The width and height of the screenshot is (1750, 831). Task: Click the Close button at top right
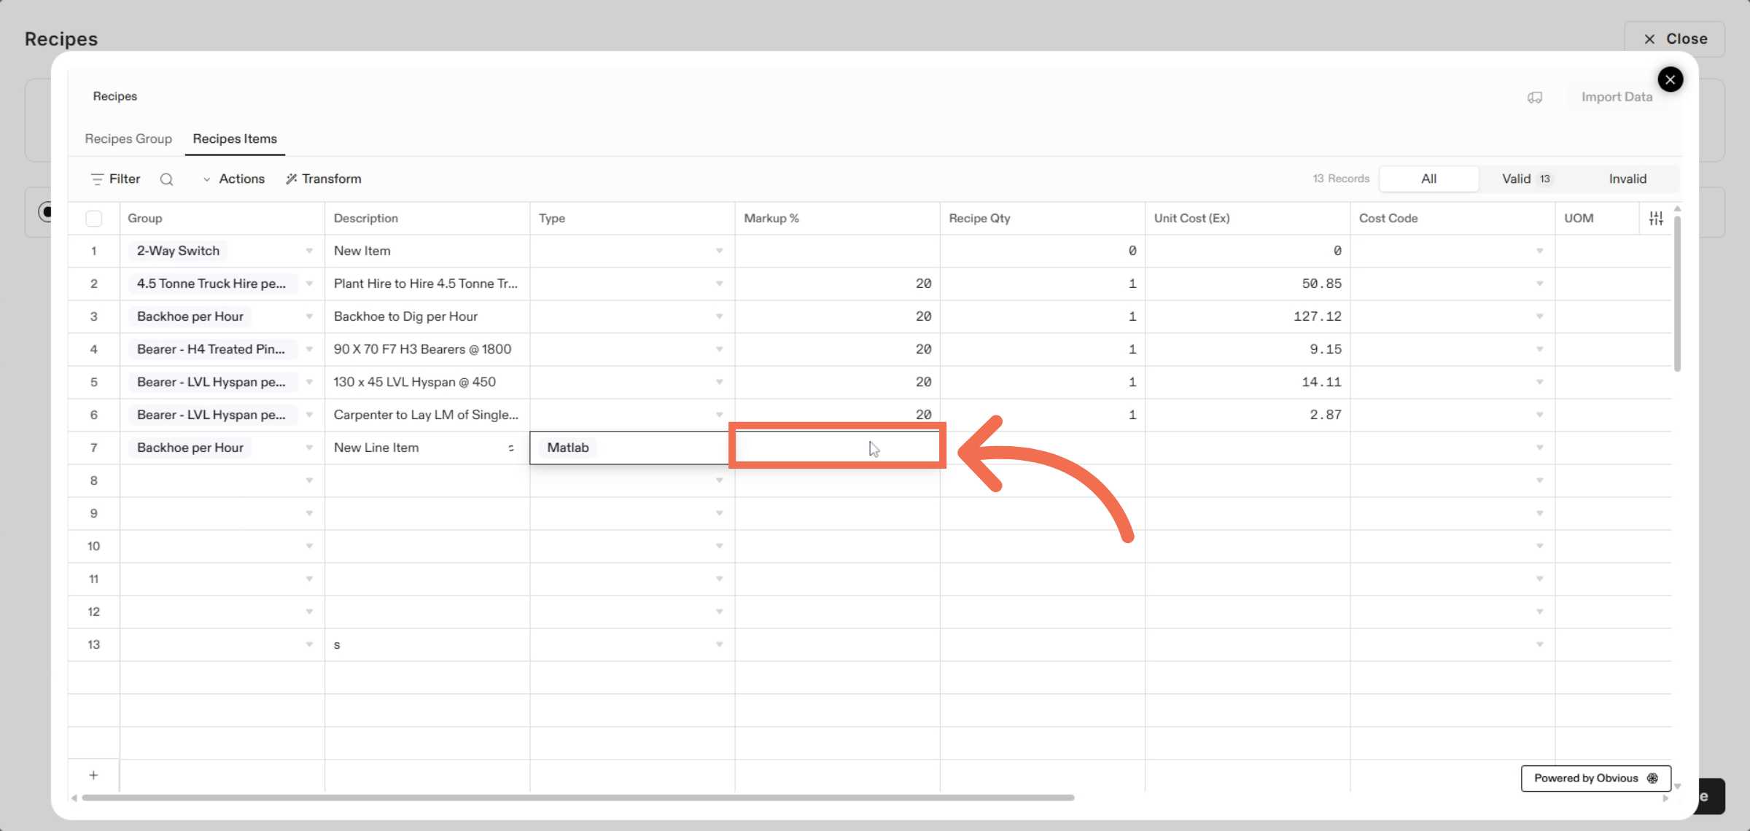[1675, 39]
